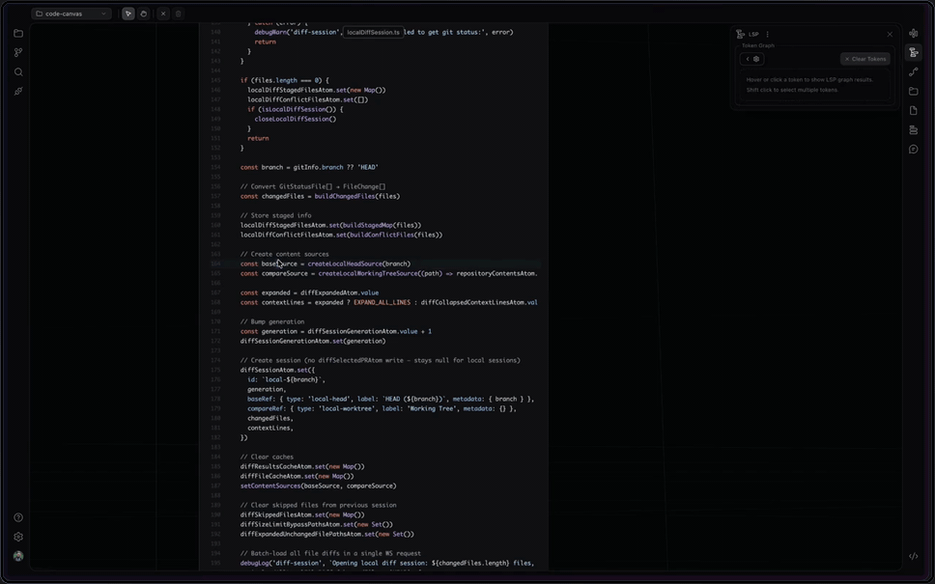Click the Token Graph section label

[758, 46]
